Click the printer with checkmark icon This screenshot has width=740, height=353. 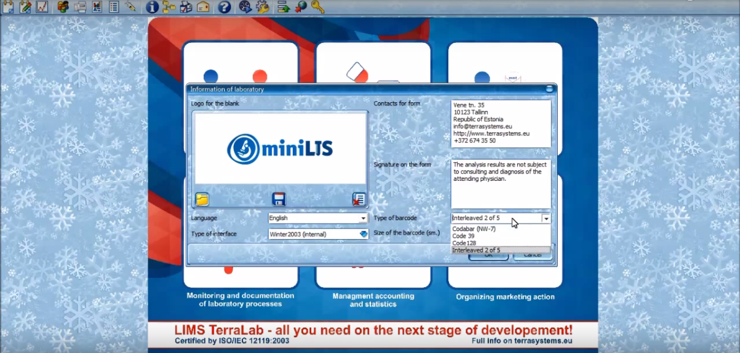coord(186,7)
